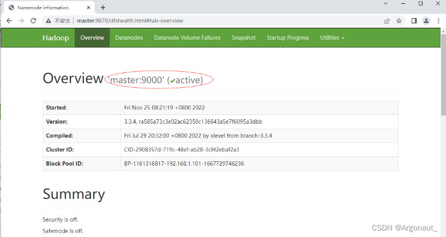The height and width of the screenshot is (237, 446).
Task: Open the Chrome profile avatar
Action: tap(426, 21)
